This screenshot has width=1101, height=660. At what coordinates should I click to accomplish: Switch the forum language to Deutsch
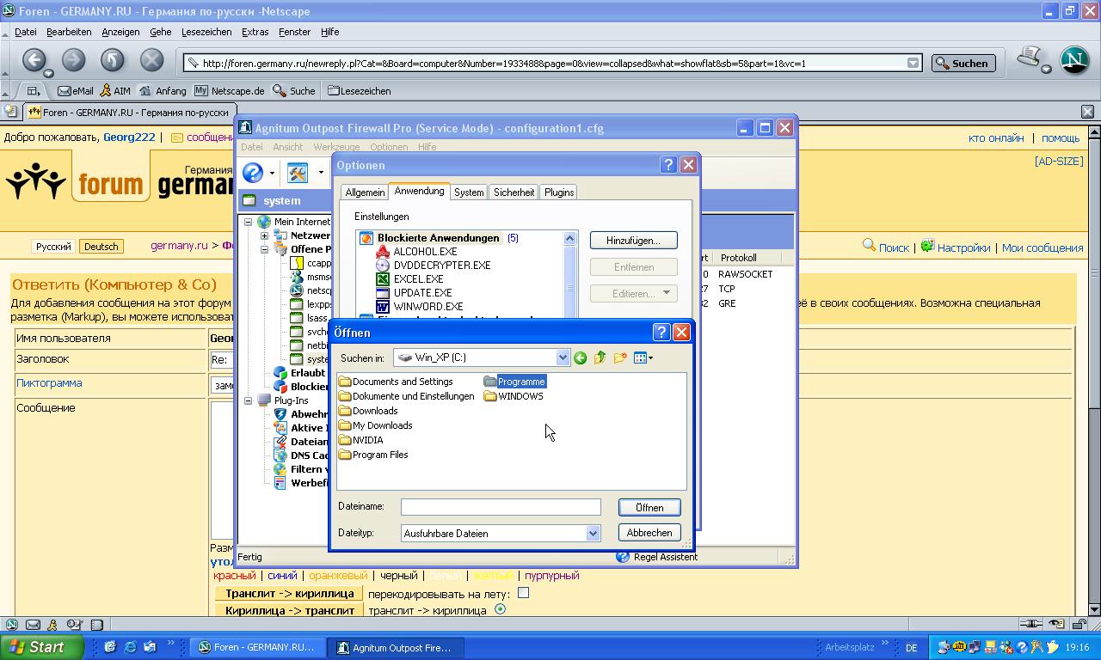point(101,247)
